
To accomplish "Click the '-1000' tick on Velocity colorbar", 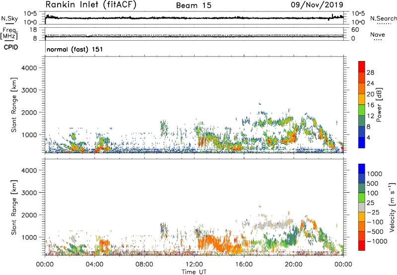I will [377, 241].
